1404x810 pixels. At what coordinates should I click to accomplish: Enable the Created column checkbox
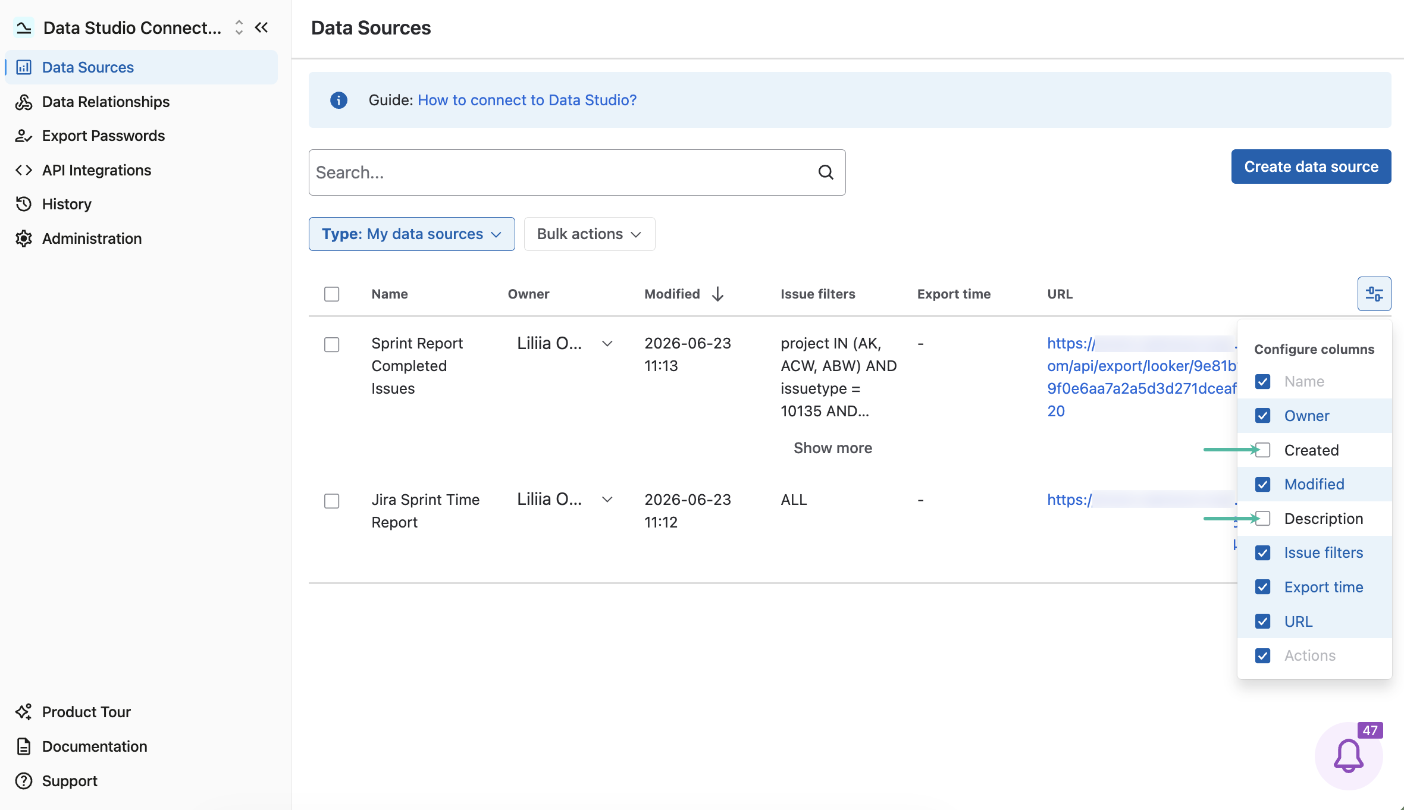(x=1263, y=450)
